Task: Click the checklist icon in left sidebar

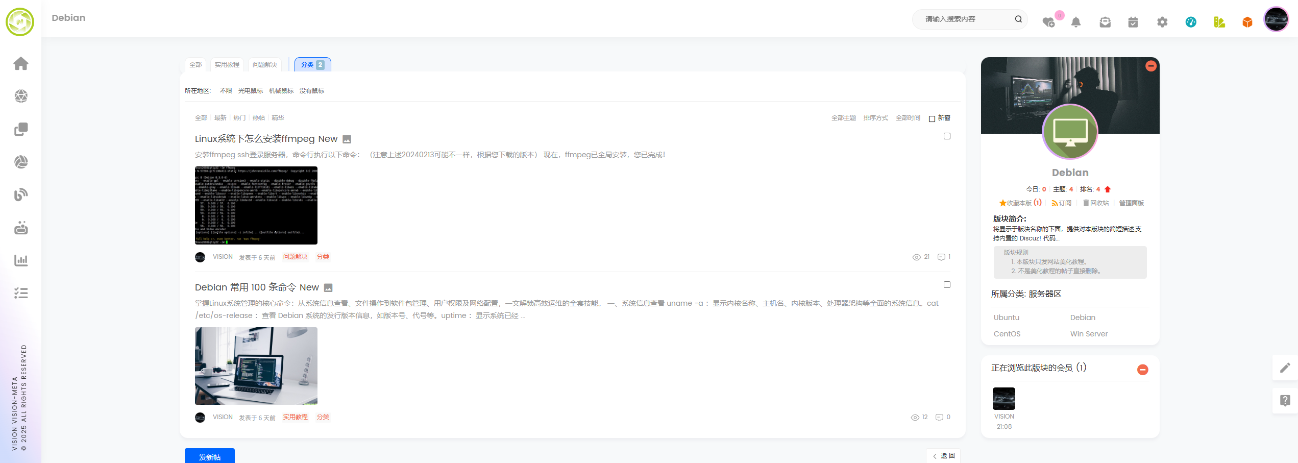Action: pos(21,293)
